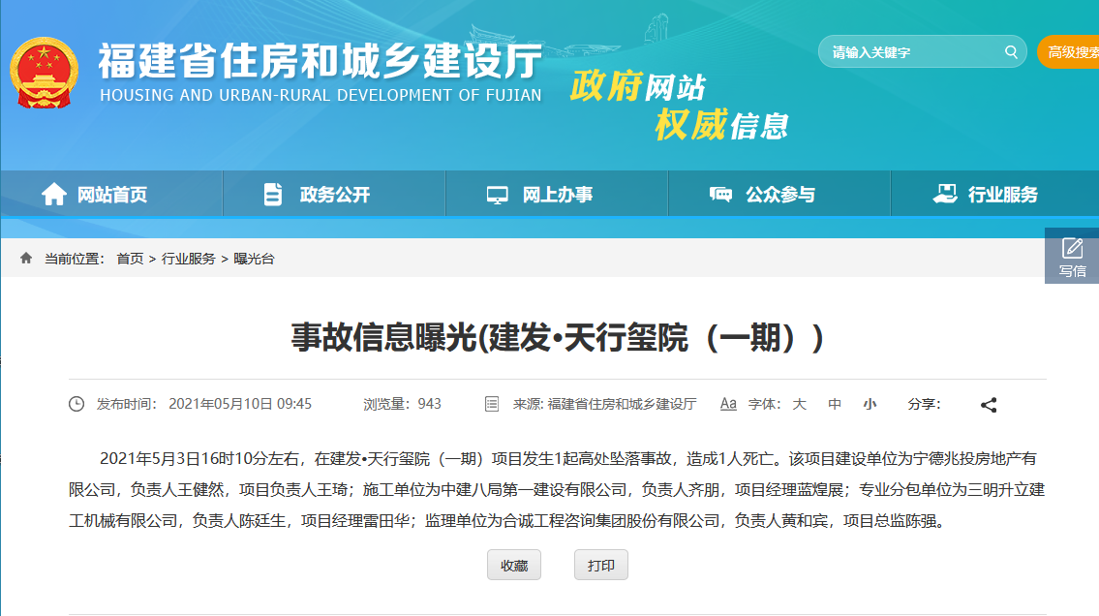
Task: Click the 高级搜索 button
Action: 1069,52
